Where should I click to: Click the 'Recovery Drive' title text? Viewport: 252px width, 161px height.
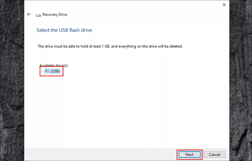(x=55, y=14)
